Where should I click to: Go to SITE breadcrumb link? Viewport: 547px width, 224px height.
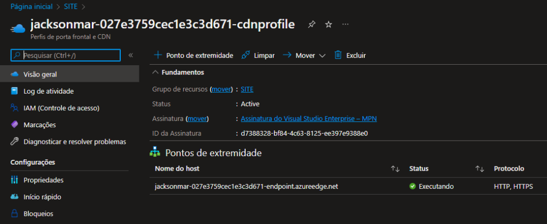71,6
